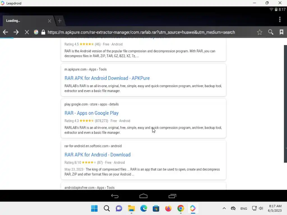Open RAR APK for Android Download - APKPure
The height and width of the screenshot is (215, 287).
[x=107, y=78]
